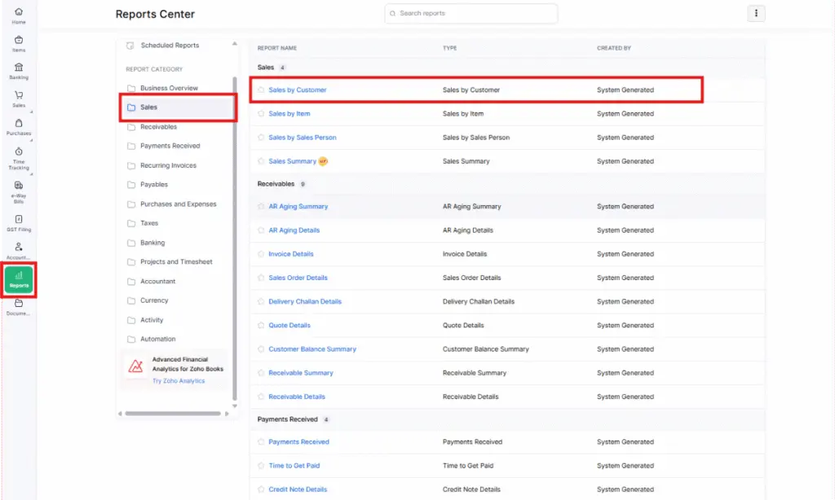The width and height of the screenshot is (835, 500).
Task: Open the Sales Summary report link
Action: click(x=293, y=161)
